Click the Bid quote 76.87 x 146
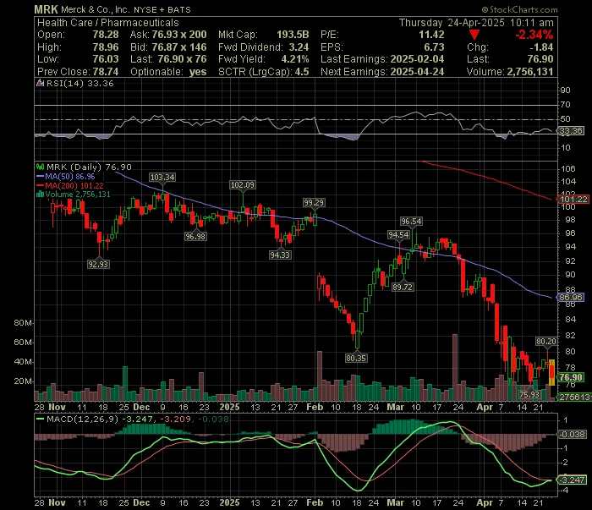592x510 pixels. [179, 47]
